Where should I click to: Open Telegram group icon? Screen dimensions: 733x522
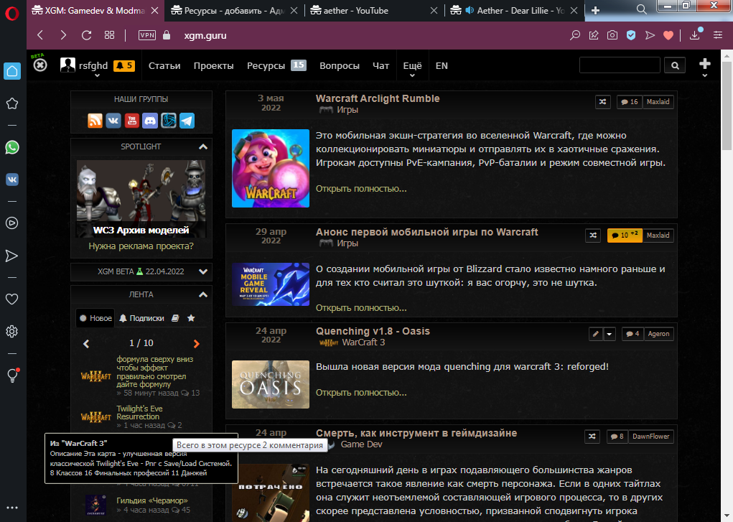click(187, 121)
